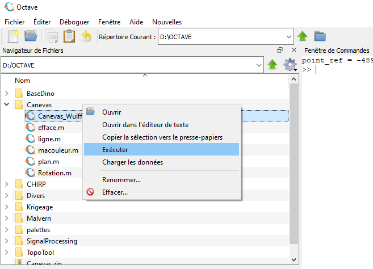
Task: Open the file browser path dropdown
Action: pos(258,65)
